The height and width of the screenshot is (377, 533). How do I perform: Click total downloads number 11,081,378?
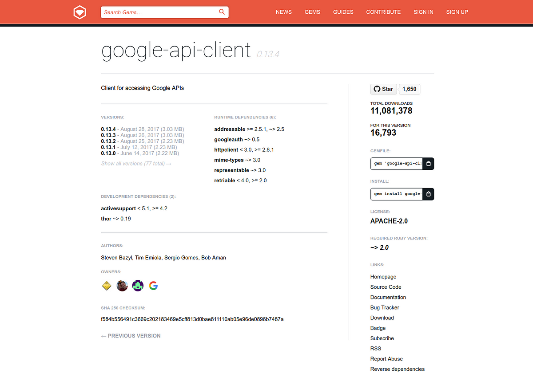coord(391,111)
